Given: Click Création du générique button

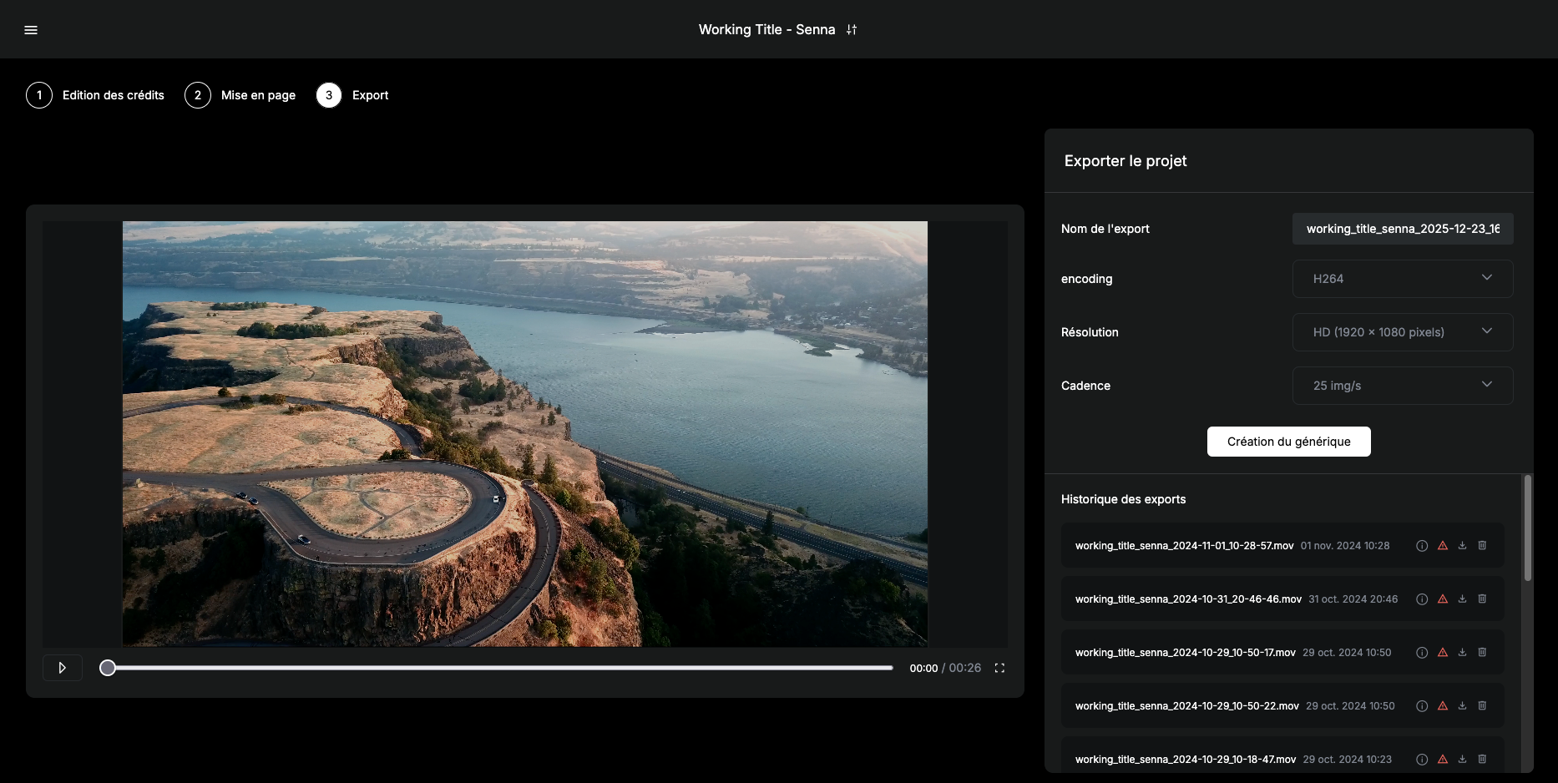Looking at the screenshot, I should [x=1288, y=442].
